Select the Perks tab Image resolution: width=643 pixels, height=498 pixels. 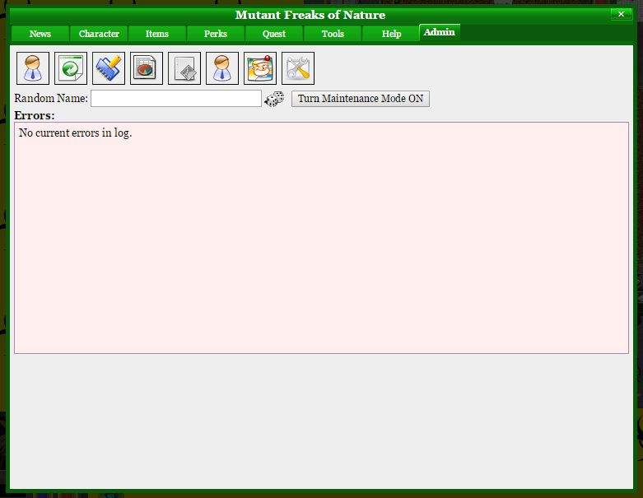pyautogui.click(x=216, y=34)
